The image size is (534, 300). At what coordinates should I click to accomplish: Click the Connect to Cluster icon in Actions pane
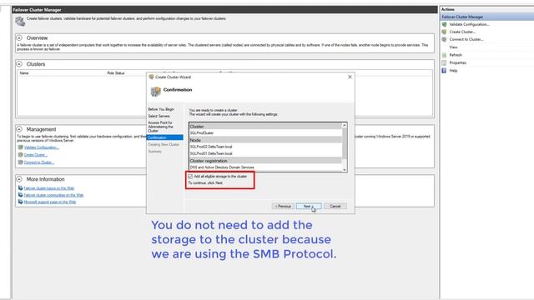point(444,39)
